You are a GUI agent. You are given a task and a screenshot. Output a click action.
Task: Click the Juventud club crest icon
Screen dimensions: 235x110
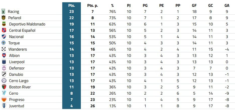[x=4, y=106]
